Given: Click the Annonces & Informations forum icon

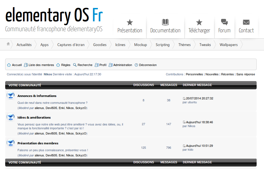Looking at the screenshot, I should (x=11, y=96).
